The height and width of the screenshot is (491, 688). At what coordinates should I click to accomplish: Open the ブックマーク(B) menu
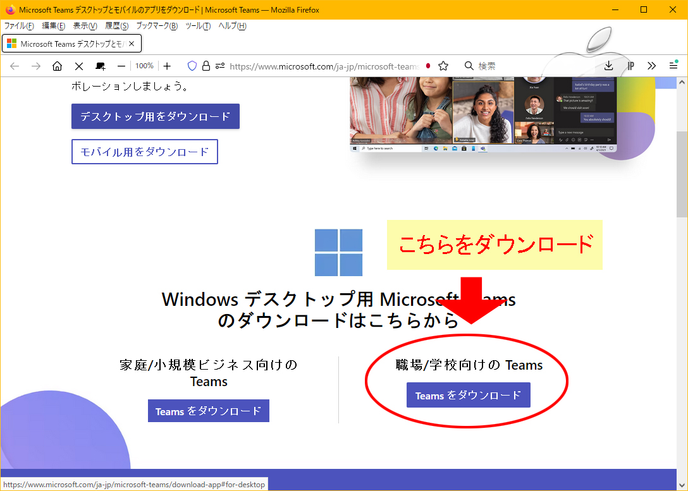coord(157,26)
